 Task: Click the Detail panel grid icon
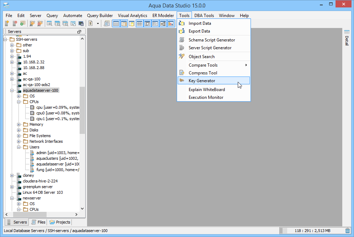coord(347,32)
